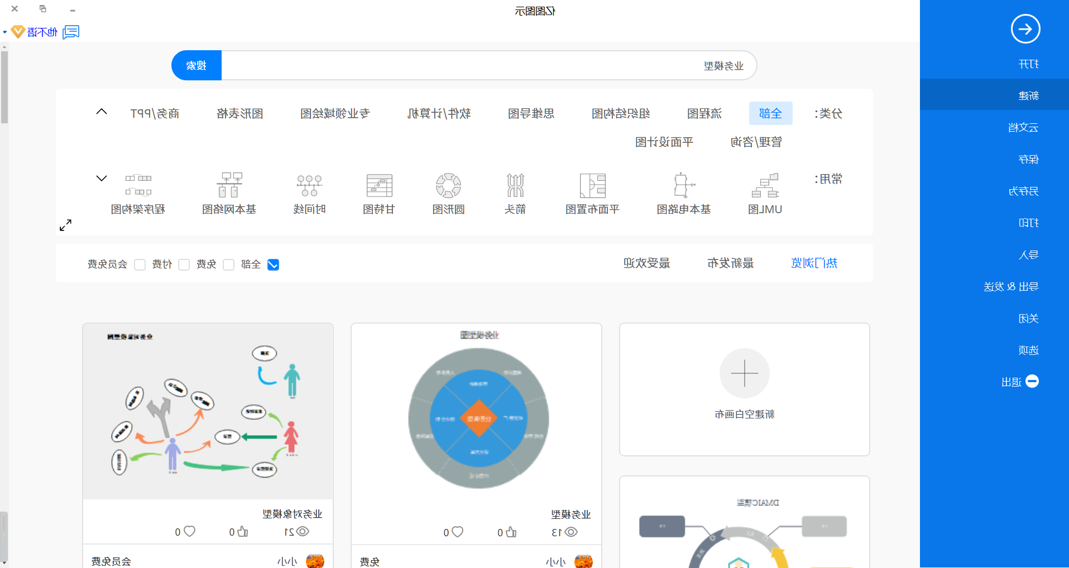This screenshot has height=568, width=1069.
Task: Click the 退出 minus-circle icon
Action: (x=1032, y=381)
